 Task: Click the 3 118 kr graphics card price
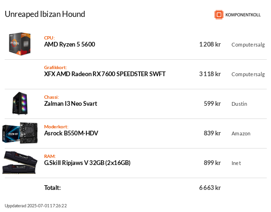click(x=210, y=74)
